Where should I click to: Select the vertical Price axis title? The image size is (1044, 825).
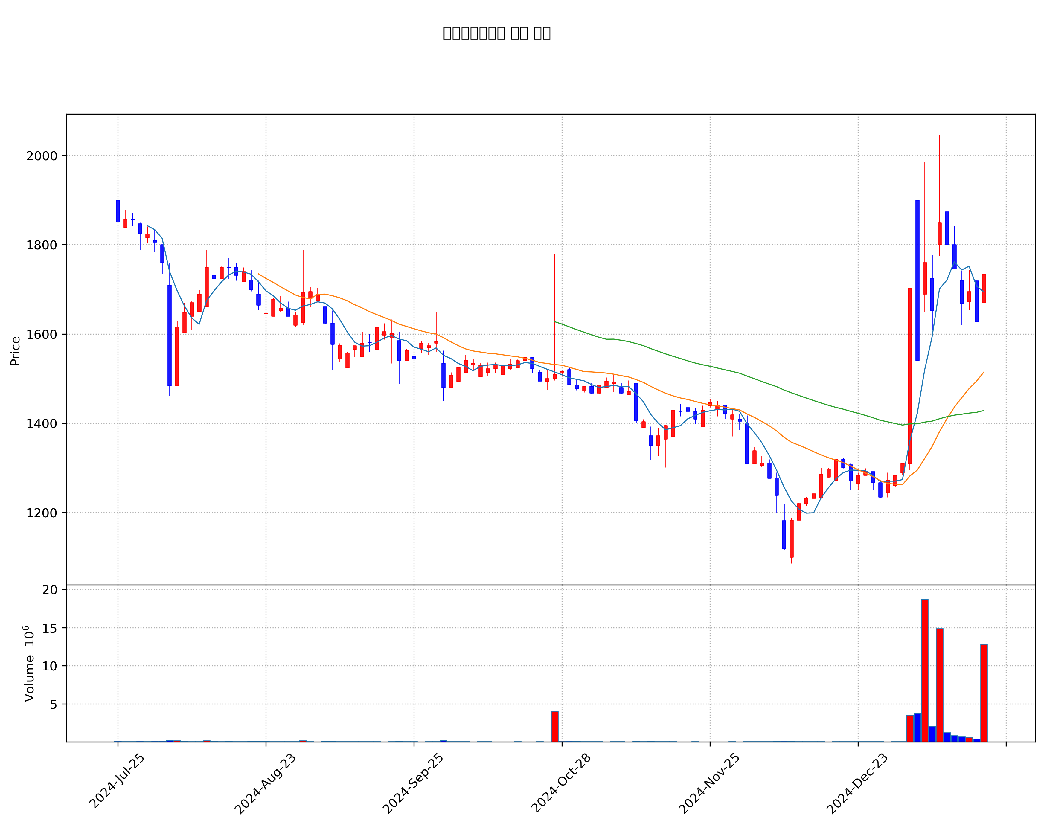point(16,351)
